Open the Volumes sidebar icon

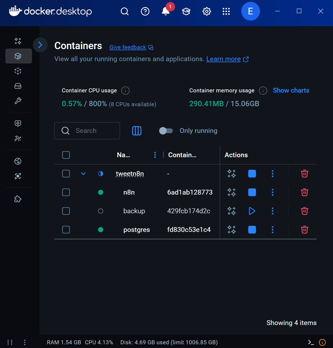click(18, 86)
